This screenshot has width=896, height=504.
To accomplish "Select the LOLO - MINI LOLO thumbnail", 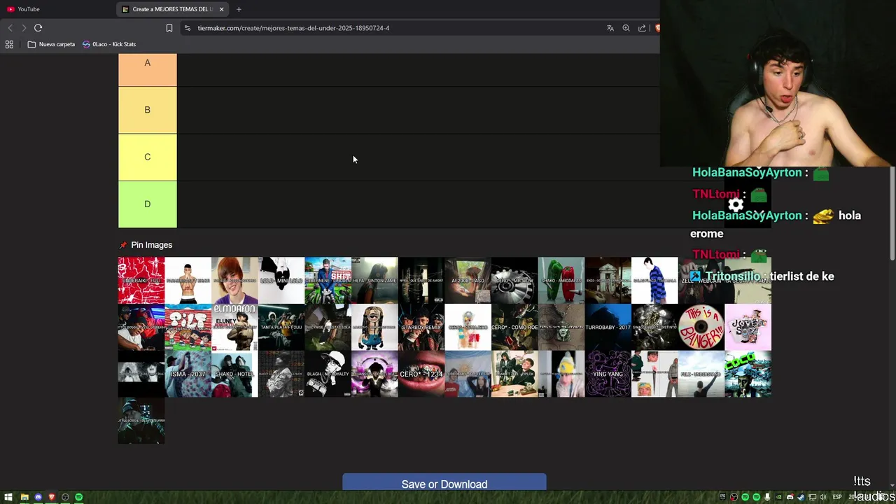I will click(x=281, y=280).
